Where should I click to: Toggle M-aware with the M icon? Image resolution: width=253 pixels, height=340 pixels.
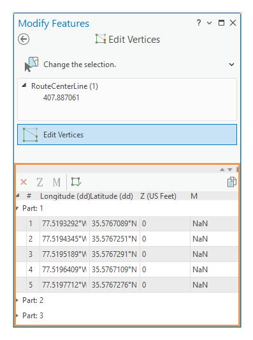57,182
